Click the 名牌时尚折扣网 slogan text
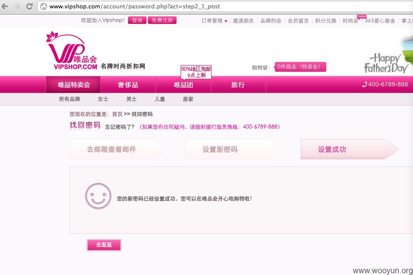Screen dimensions: 413x275 (123, 66)
